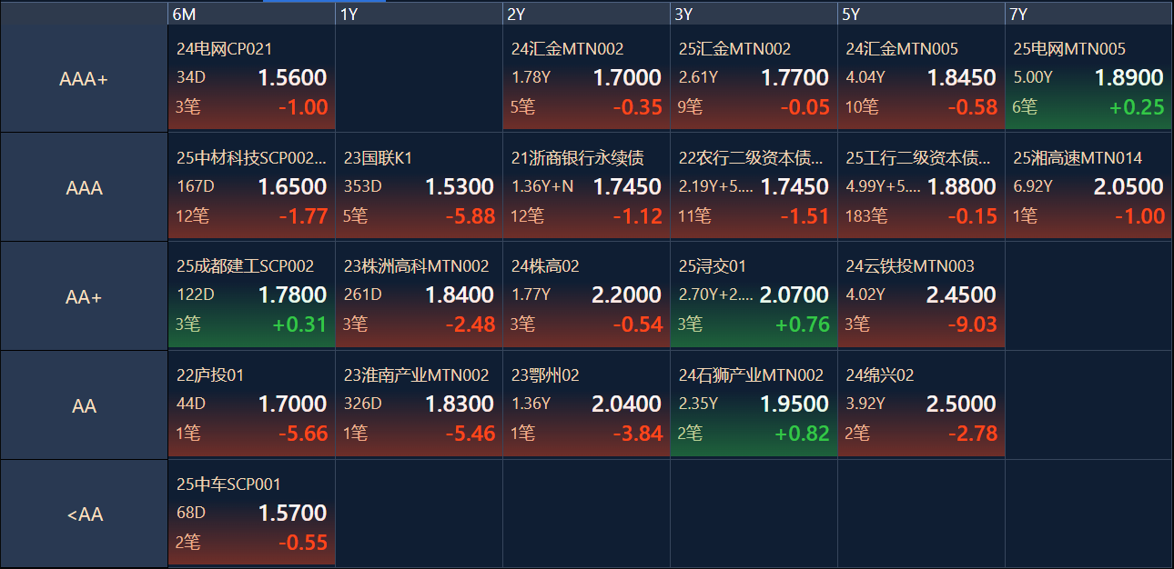The image size is (1174, 569).
Task: Open the 22农行二级资本债 bond card
Action: click(754, 187)
